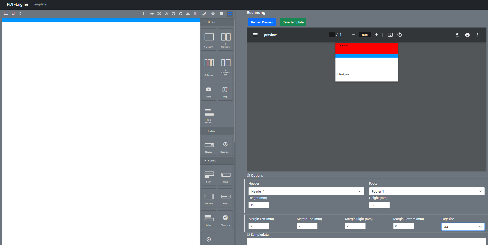This screenshot has width=488, height=245.
Task: Open the Header 1 dropdown
Action: pos(306,191)
